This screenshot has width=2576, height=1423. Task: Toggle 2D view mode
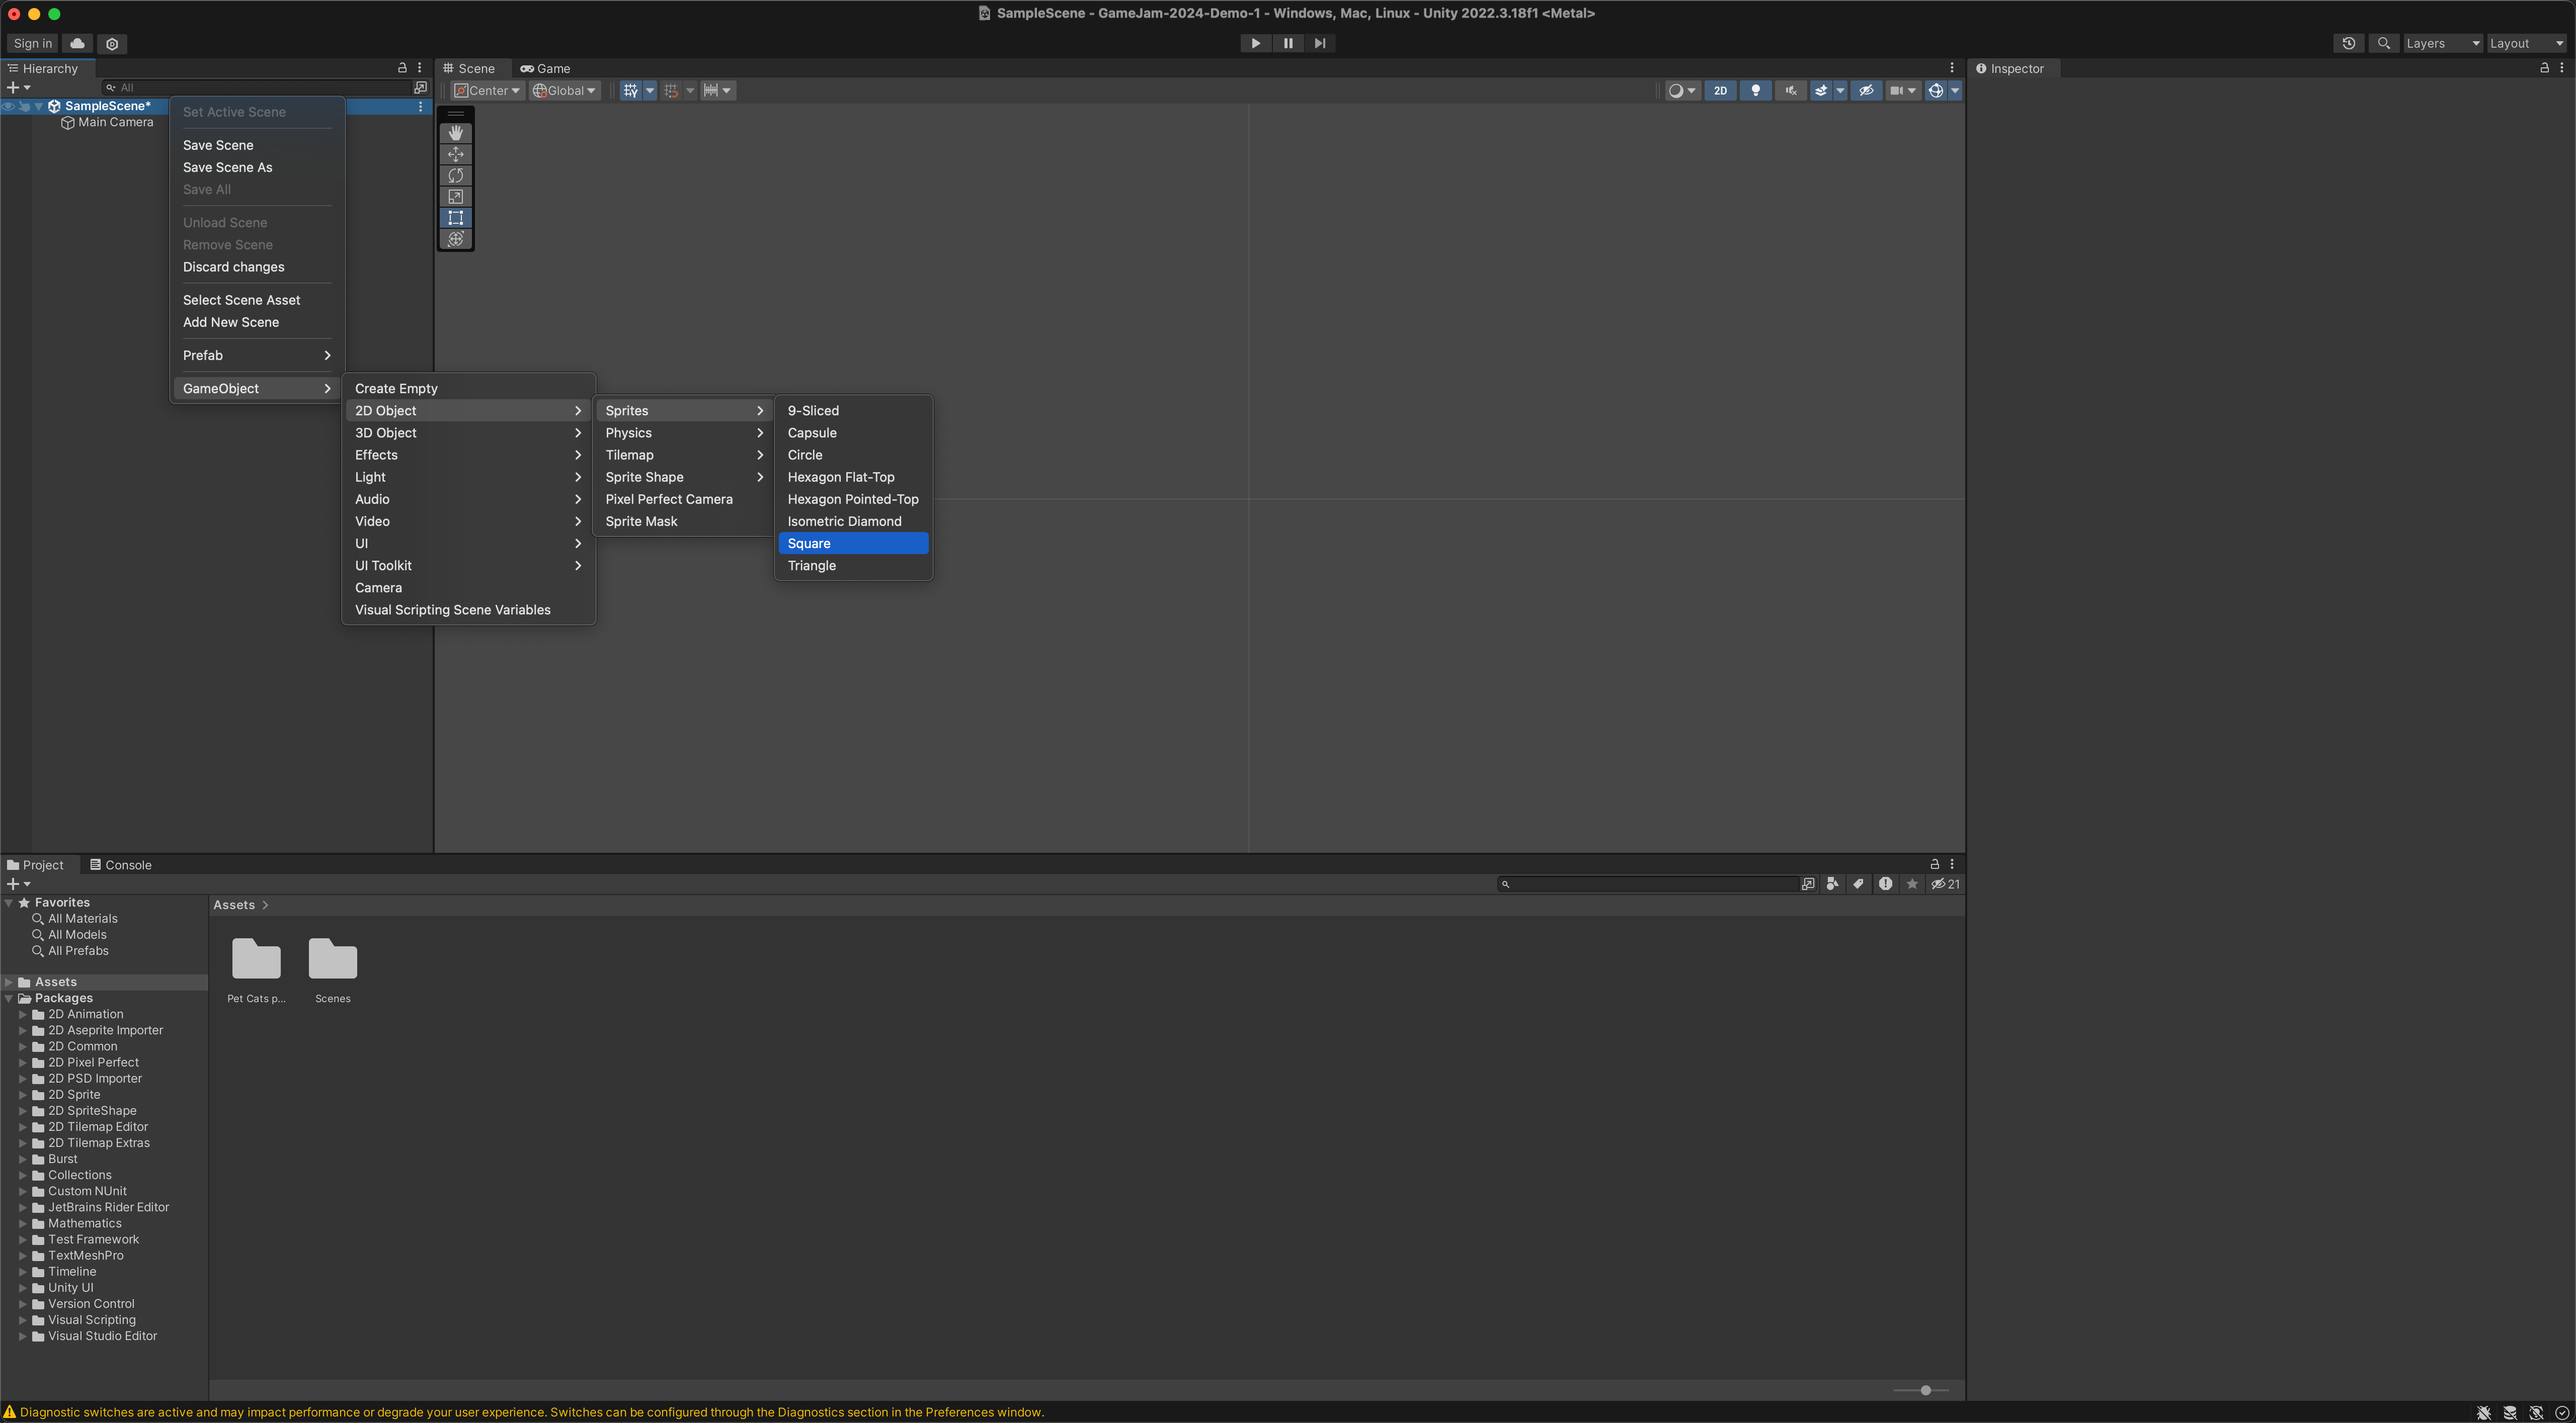pos(1720,91)
